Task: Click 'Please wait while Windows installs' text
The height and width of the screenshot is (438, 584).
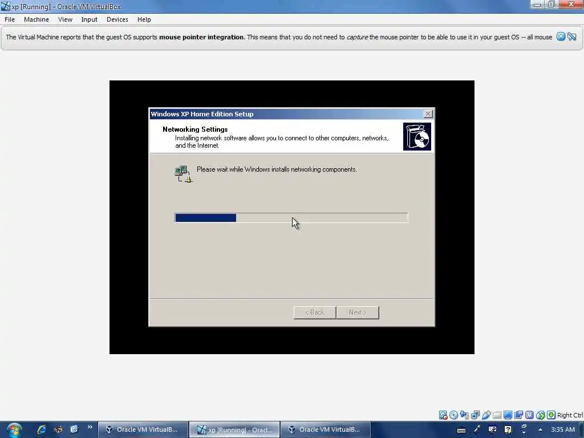Action: [277, 169]
